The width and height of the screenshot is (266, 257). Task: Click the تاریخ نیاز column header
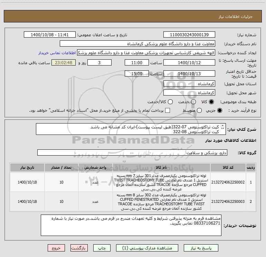(27, 167)
